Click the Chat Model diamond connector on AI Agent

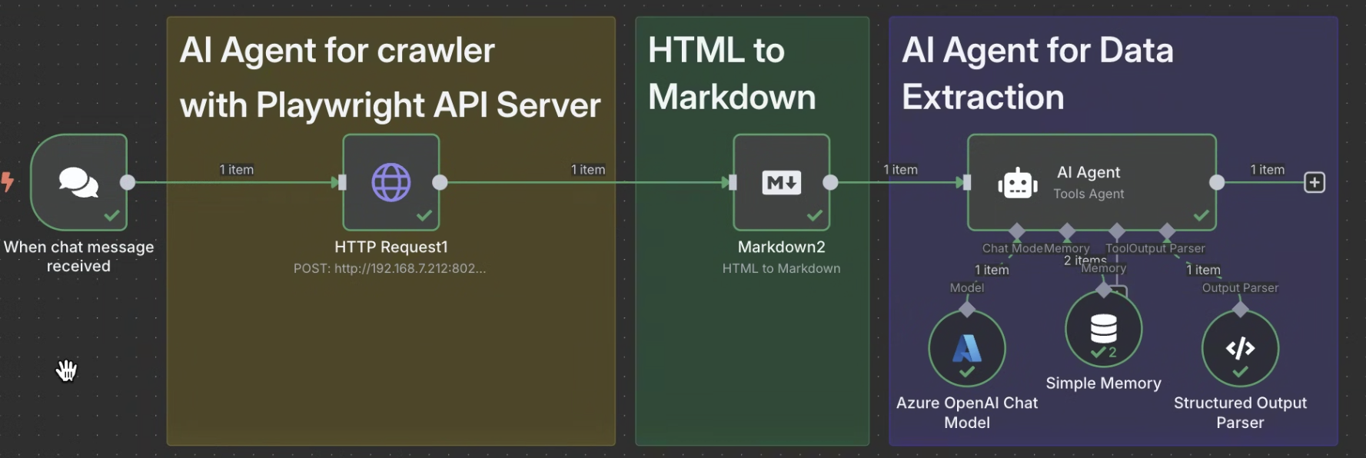click(x=1017, y=231)
